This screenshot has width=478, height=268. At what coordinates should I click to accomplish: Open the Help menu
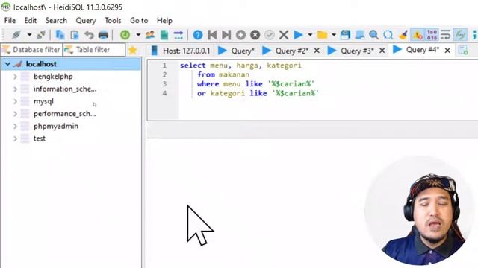(x=164, y=21)
